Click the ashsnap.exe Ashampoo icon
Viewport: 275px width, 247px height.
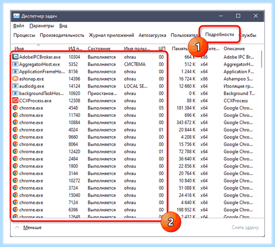click(x=16, y=78)
